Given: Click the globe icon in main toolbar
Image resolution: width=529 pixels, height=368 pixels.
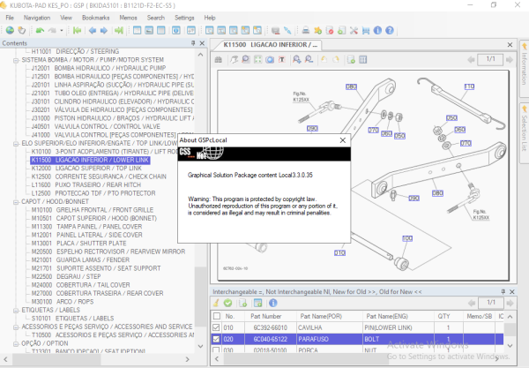Looking at the screenshot, I should pos(10,30).
